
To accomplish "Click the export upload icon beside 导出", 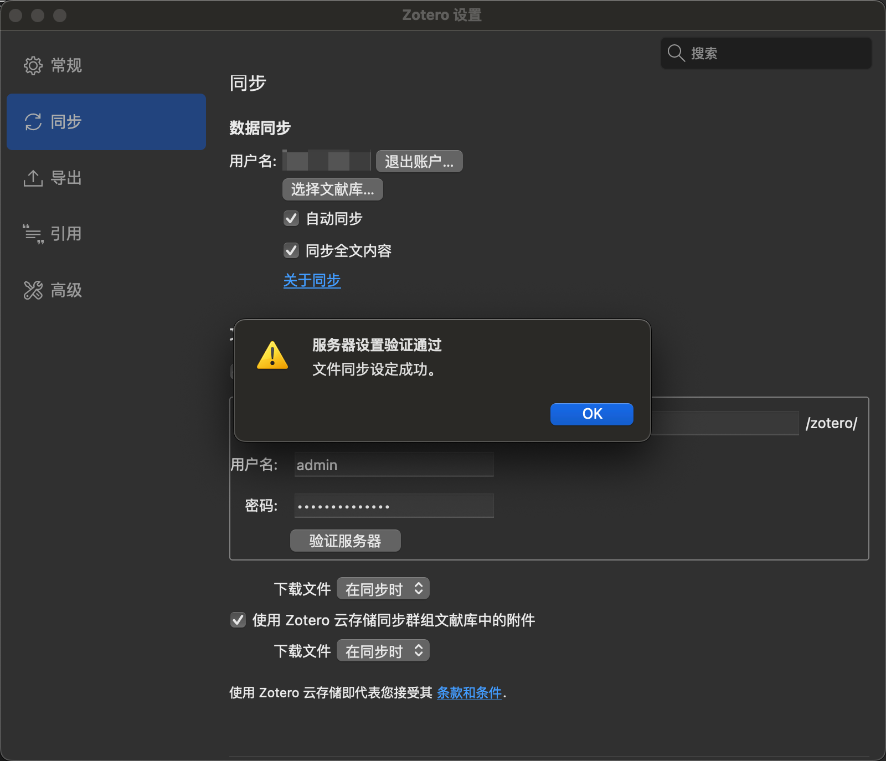I will click(33, 178).
